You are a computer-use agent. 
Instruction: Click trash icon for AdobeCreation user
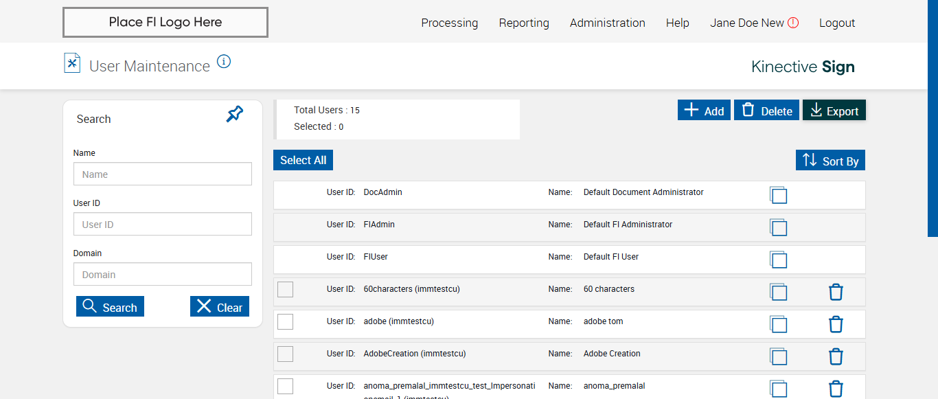[x=836, y=356]
